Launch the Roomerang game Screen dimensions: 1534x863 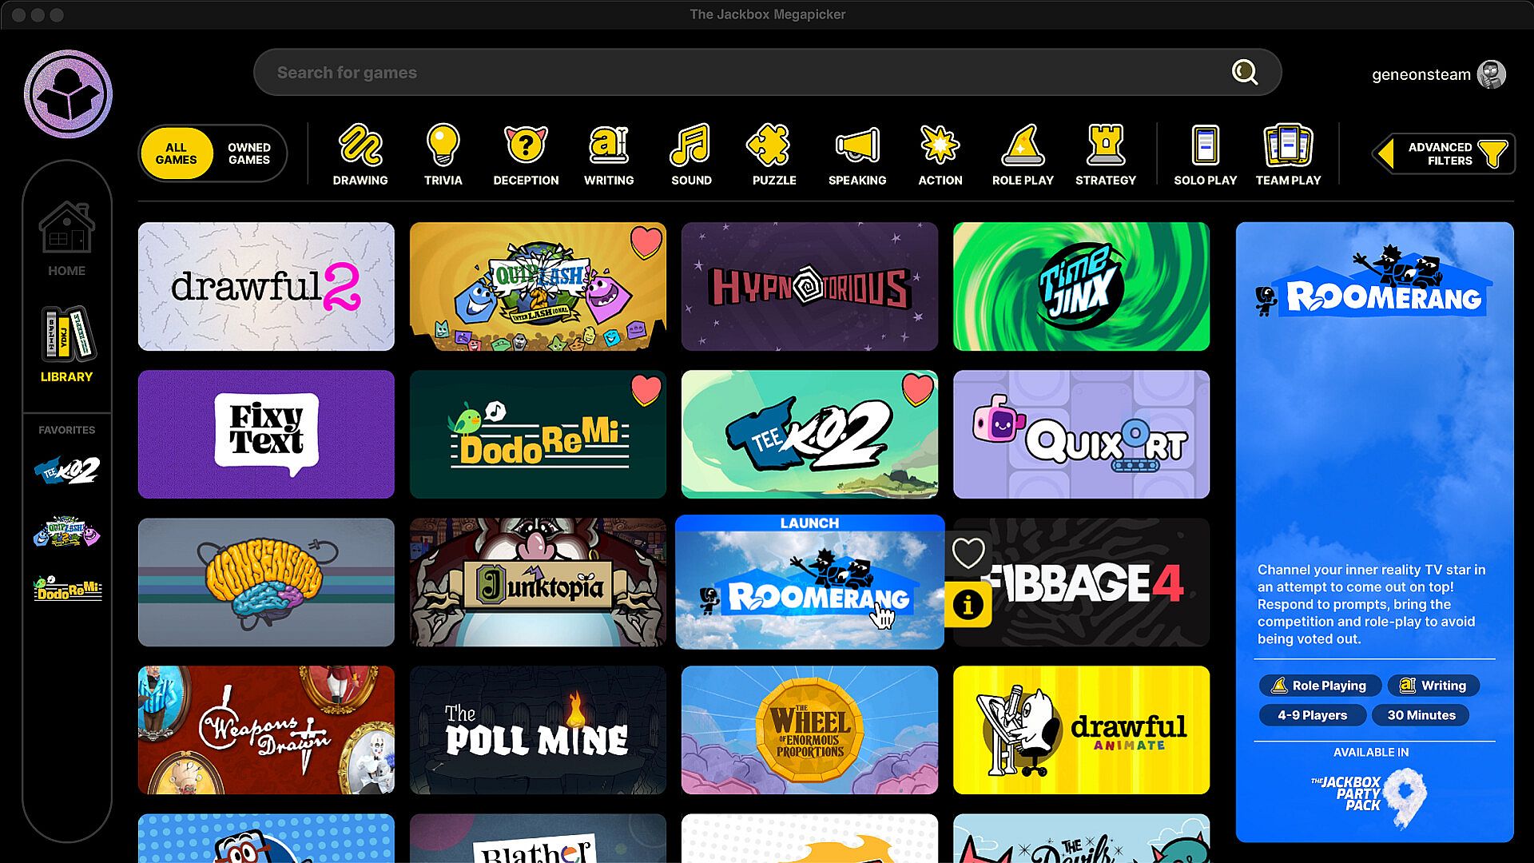pyautogui.click(x=809, y=523)
